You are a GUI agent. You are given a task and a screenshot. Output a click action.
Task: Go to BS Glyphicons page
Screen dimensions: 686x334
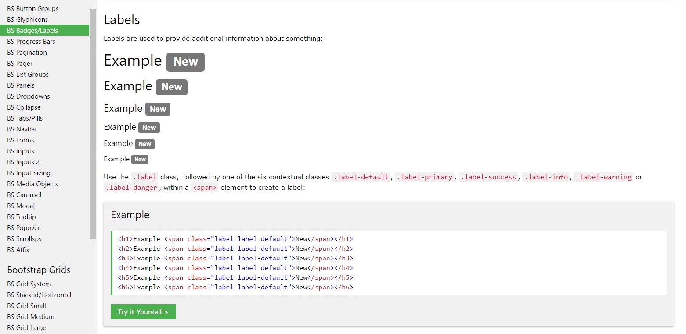tap(27, 20)
